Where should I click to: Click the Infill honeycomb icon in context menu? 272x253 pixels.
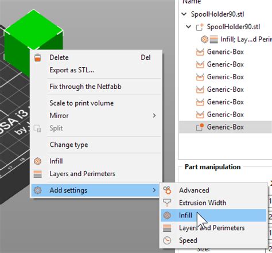(x=37, y=161)
